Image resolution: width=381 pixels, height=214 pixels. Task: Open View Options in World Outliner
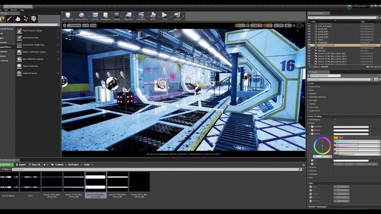tap(373, 67)
